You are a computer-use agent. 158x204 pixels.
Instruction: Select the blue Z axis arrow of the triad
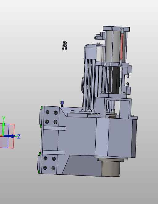[x=10, y=136]
